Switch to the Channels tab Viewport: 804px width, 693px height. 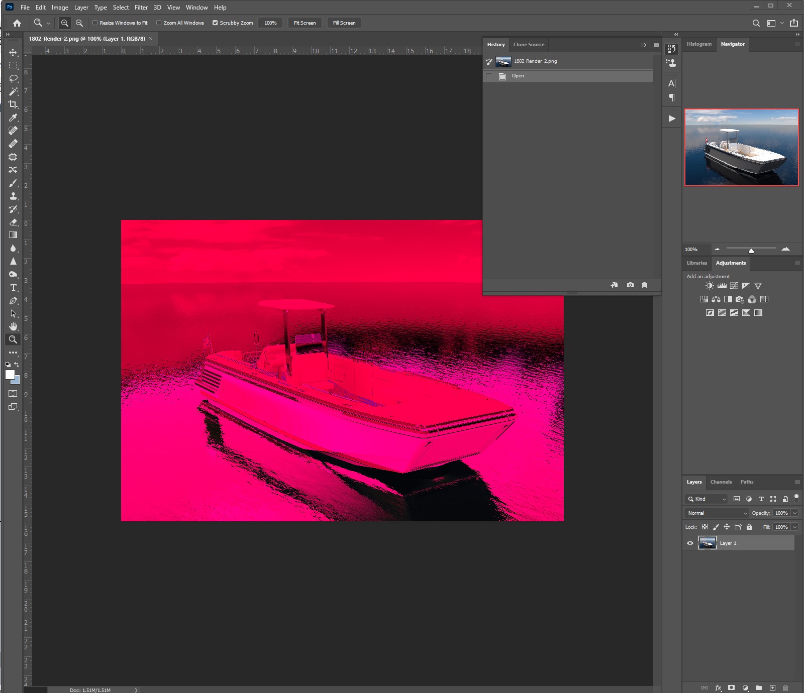point(721,482)
